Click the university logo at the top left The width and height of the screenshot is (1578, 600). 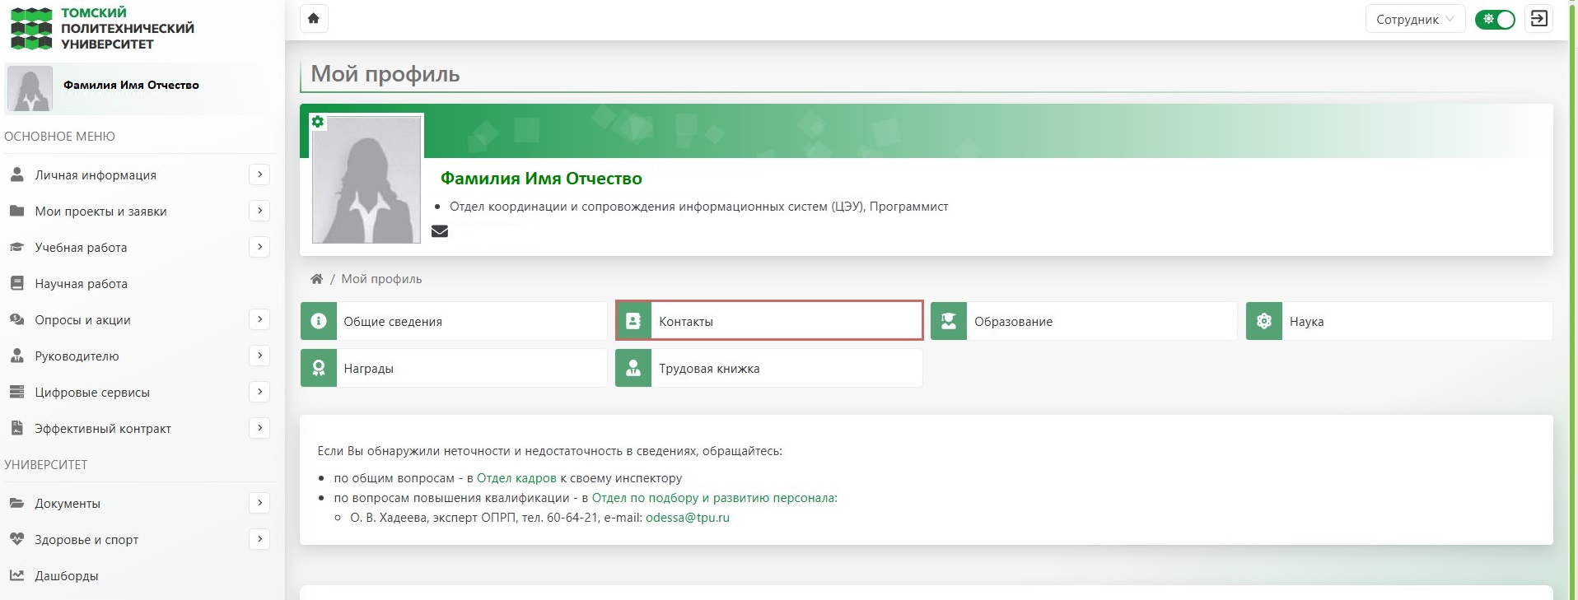click(102, 29)
